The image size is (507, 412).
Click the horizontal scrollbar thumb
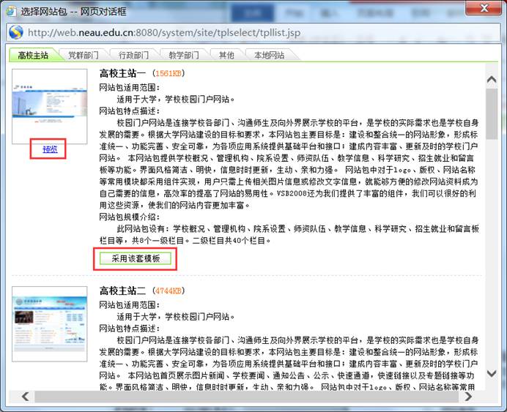tap(234, 397)
